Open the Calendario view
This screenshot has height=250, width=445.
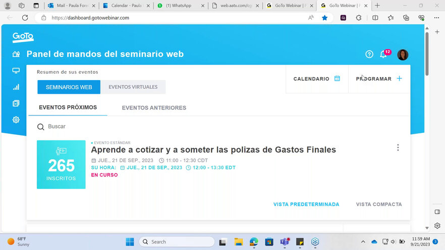point(317,79)
